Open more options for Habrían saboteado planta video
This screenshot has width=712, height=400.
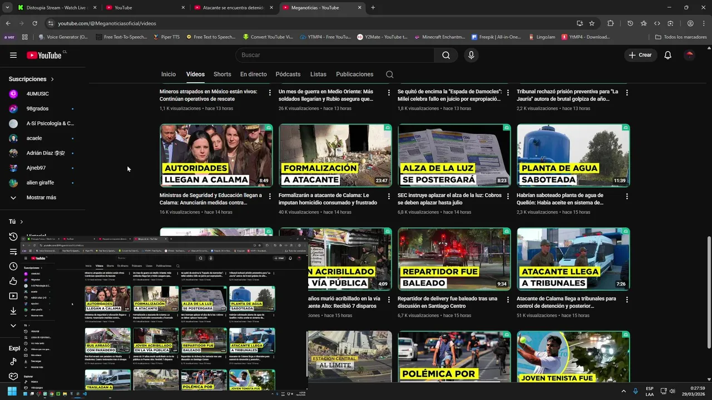[x=627, y=197]
